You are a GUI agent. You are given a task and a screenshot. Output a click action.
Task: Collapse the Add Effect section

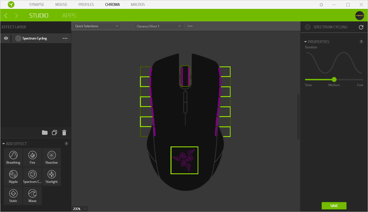tap(4, 144)
